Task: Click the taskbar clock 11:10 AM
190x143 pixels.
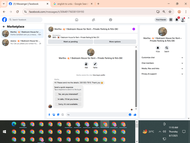Action: click(173, 127)
